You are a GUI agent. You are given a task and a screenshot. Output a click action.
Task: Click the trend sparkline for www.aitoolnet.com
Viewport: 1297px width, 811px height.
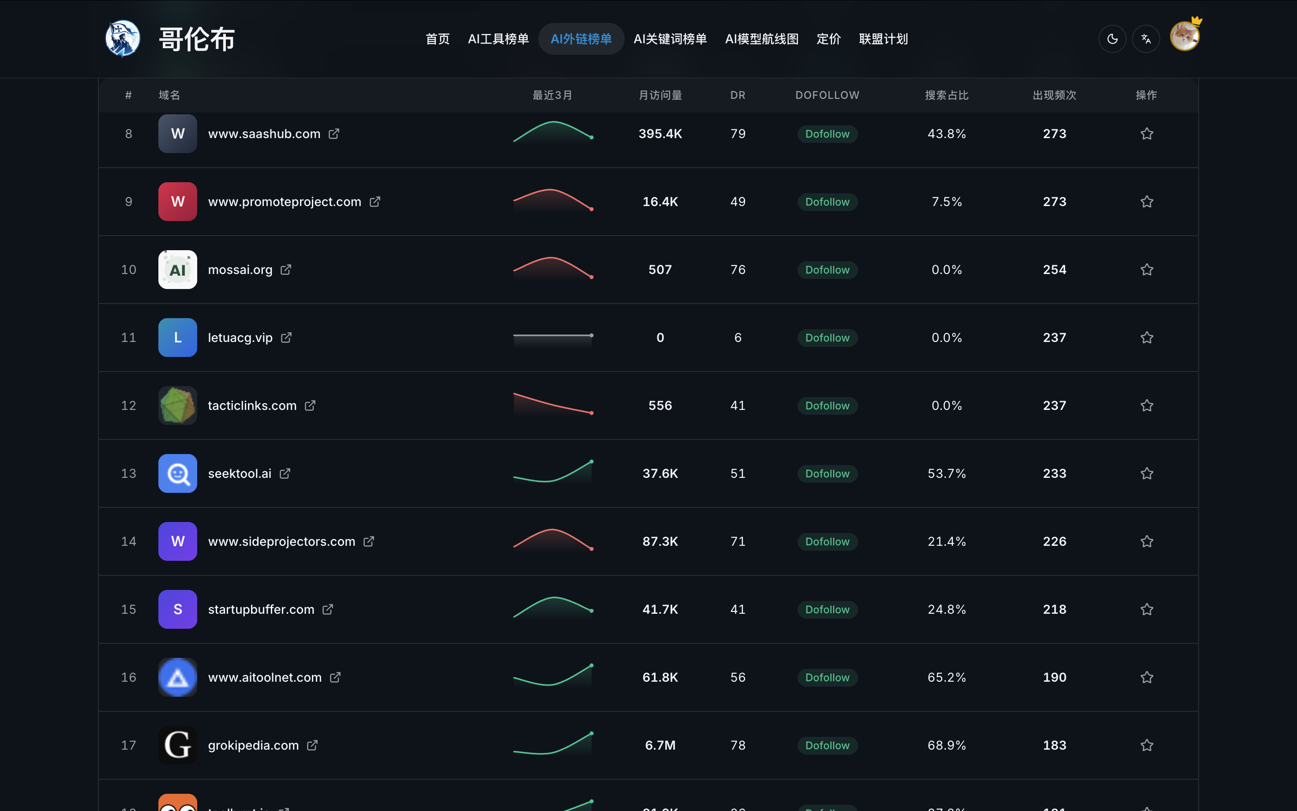click(553, 676)
